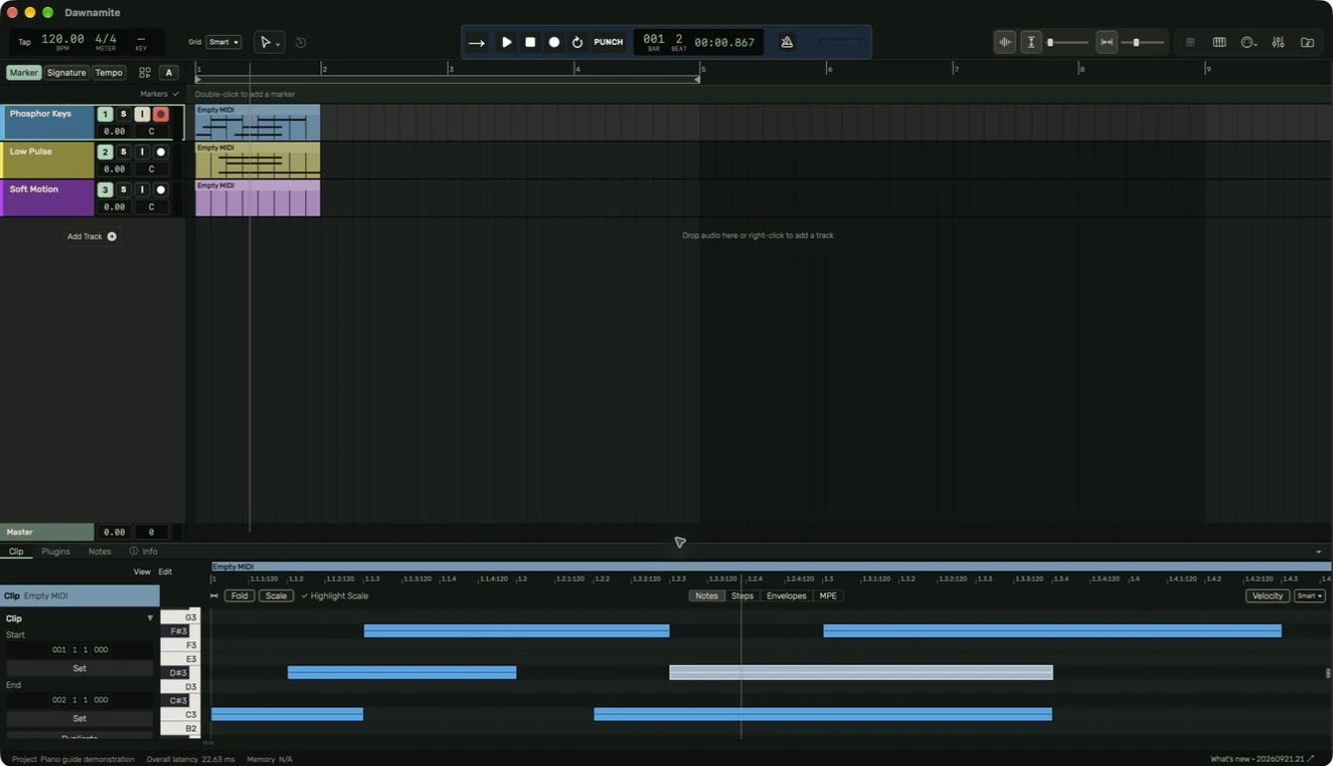The width and height of the screenshot is (1333, 766).
Task: Toggle the automation A button
Action: [x=169, y=73]
